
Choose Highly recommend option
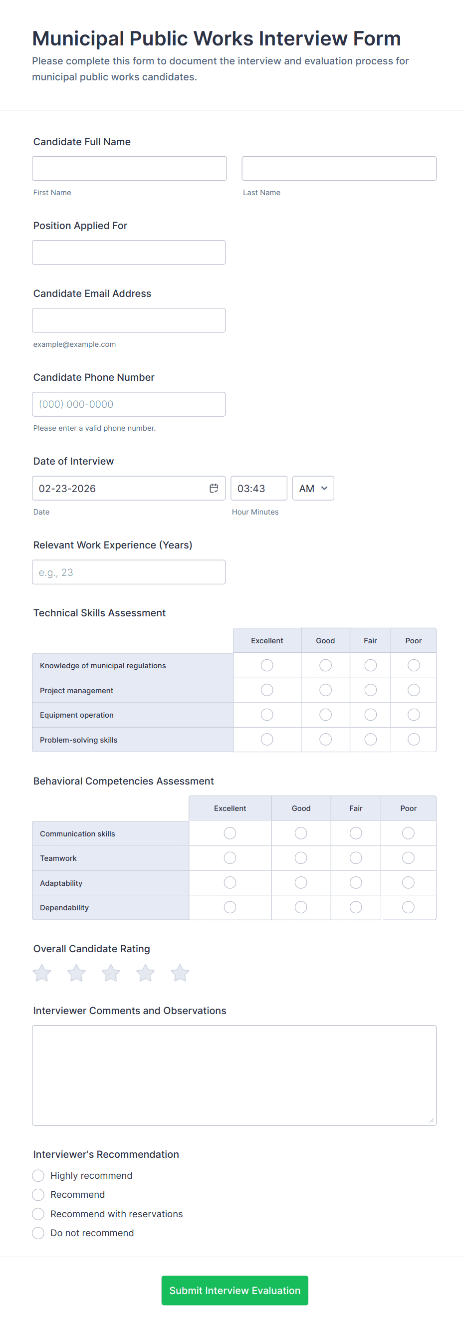point(38,1175)
